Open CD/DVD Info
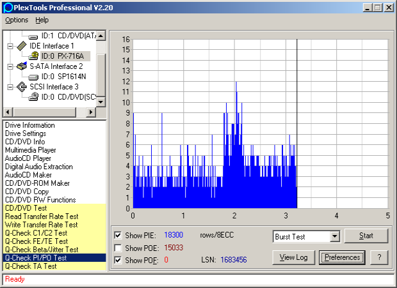Viewport: 397px width, 288px height. (x=25, y=142)
